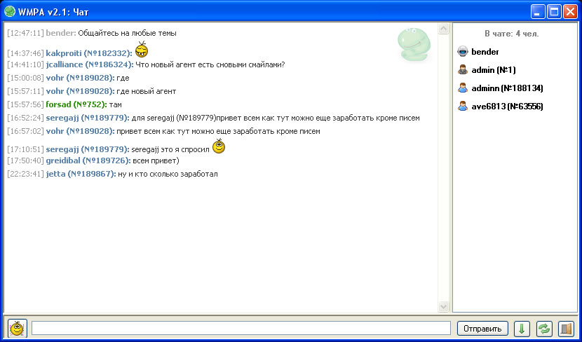Screen dimensions: 582x342
Task: Click the WMPA green icon in title bar
Action: tap(9, 11)
